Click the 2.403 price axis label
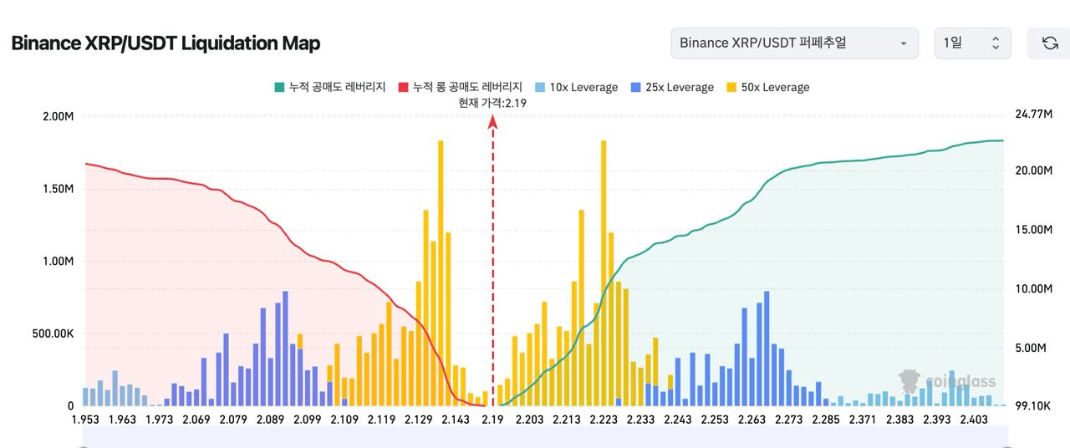 coord(974,420)
